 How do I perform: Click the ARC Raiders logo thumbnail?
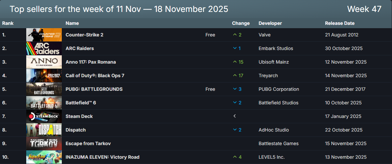coord(44,48)
